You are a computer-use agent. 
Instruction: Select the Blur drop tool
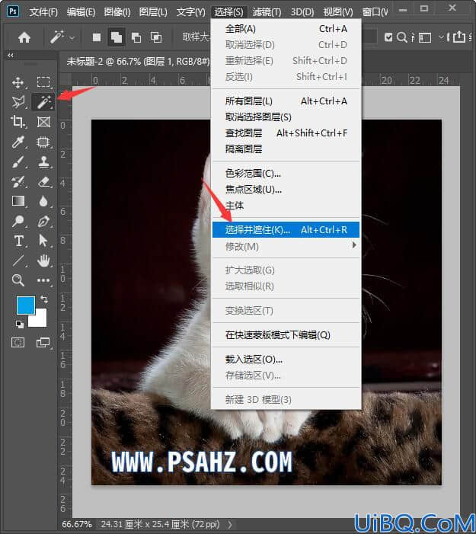click(43, 201)
